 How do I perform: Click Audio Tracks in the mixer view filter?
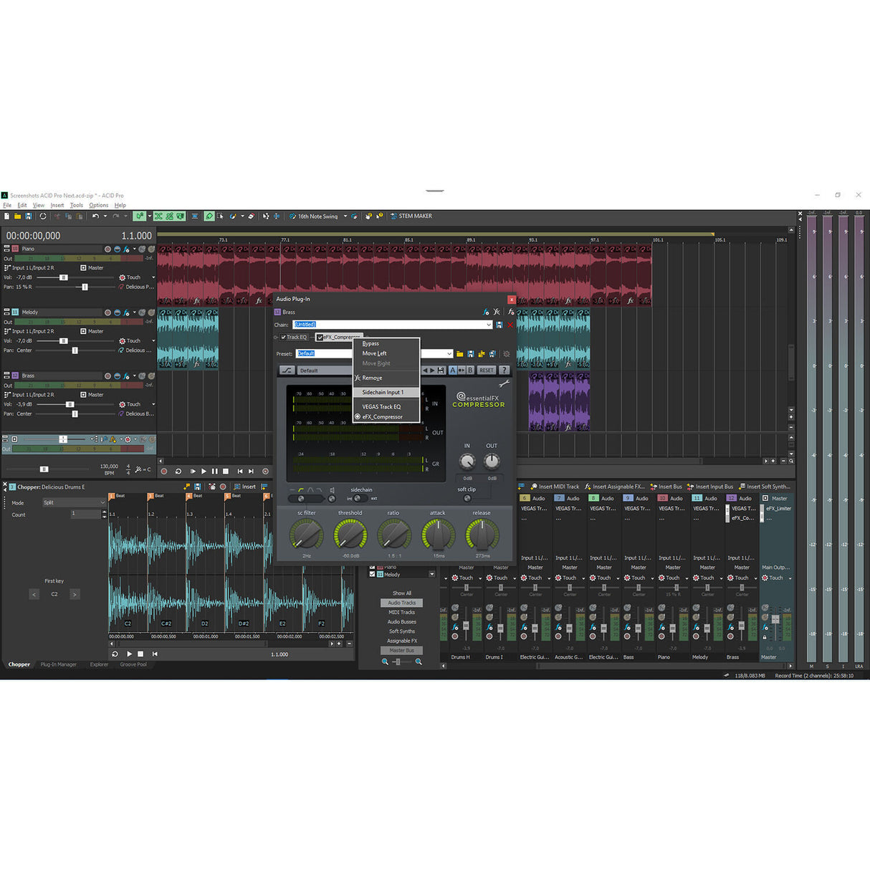(x=401, y=603)
